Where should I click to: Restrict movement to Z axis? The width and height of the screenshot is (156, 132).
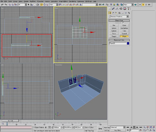(146, 5)
